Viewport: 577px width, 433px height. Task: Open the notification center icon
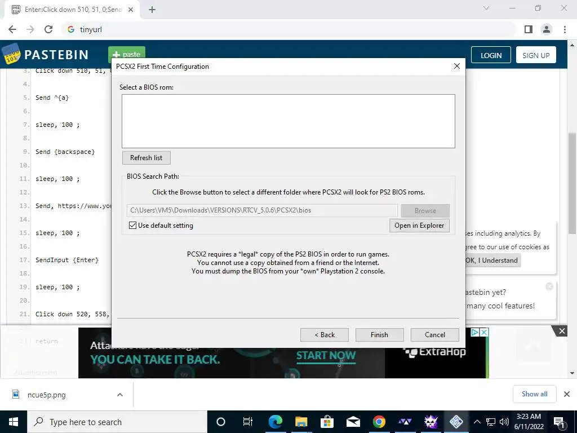click(560, 422)
